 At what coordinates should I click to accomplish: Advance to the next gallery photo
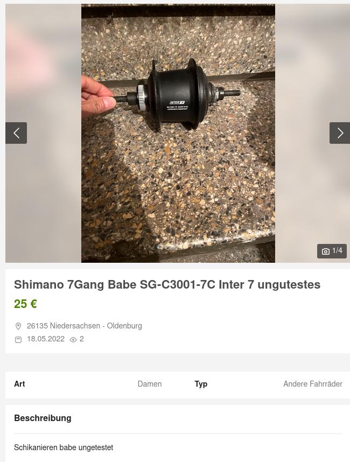[340, 133]
